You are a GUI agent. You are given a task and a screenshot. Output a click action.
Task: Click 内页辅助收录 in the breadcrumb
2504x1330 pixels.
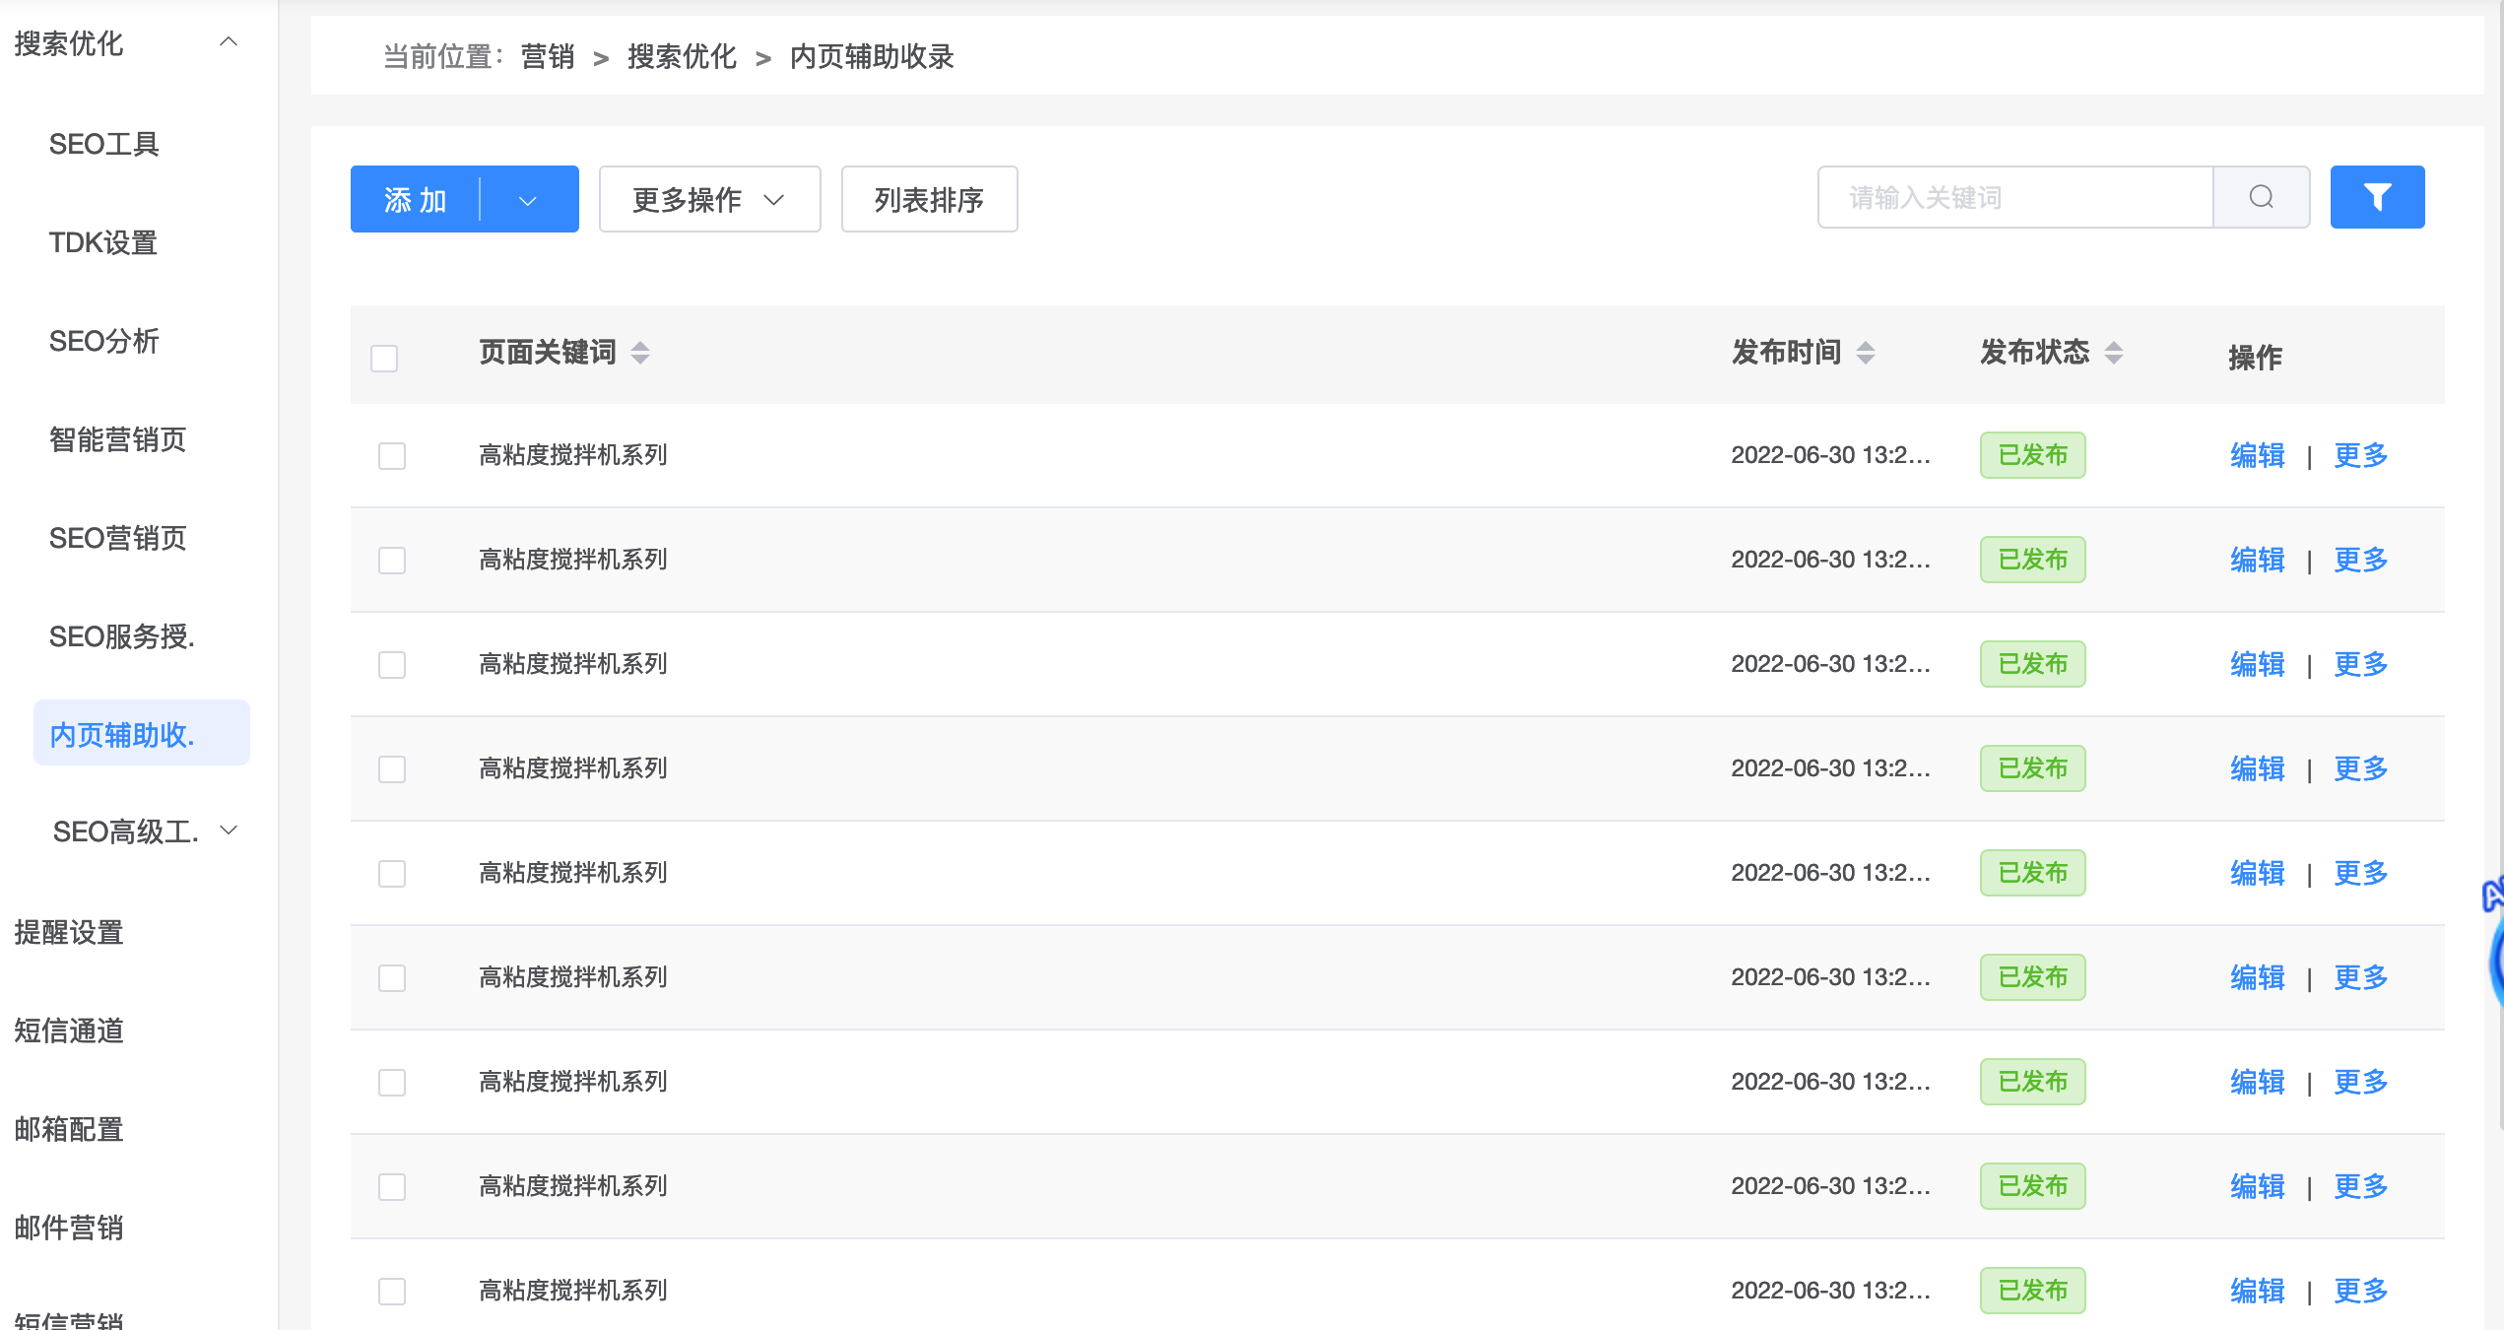point(872,57)
